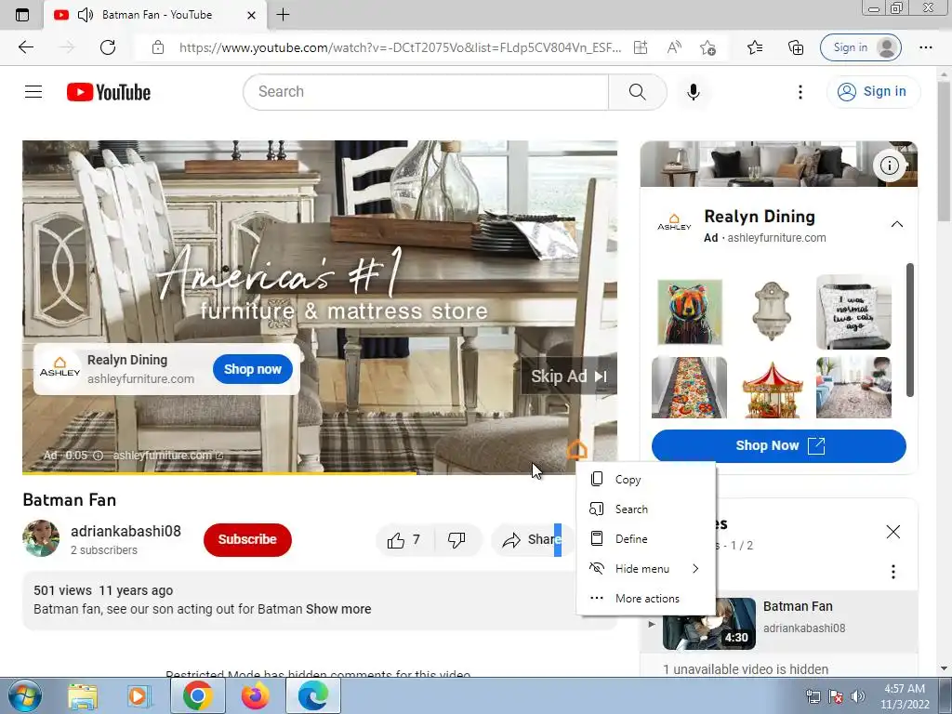952x714 pixels.
Task: Open ashleyfurniture.com link on video bottom
Action: tap(168, 456)
